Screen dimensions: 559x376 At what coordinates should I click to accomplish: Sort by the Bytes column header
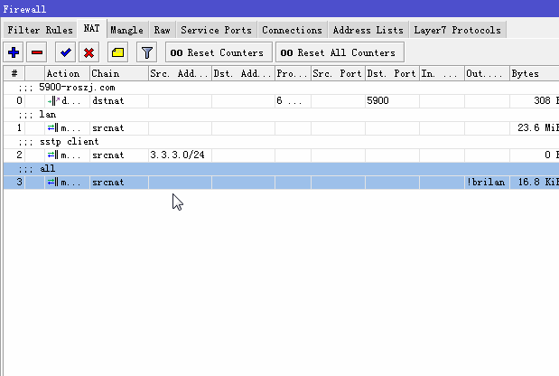(533, 73)
